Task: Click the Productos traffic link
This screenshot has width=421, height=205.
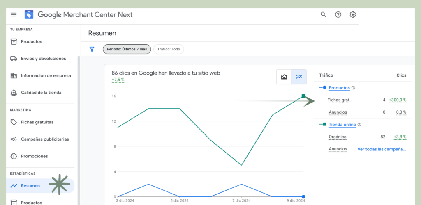Action: coord(339,88)
